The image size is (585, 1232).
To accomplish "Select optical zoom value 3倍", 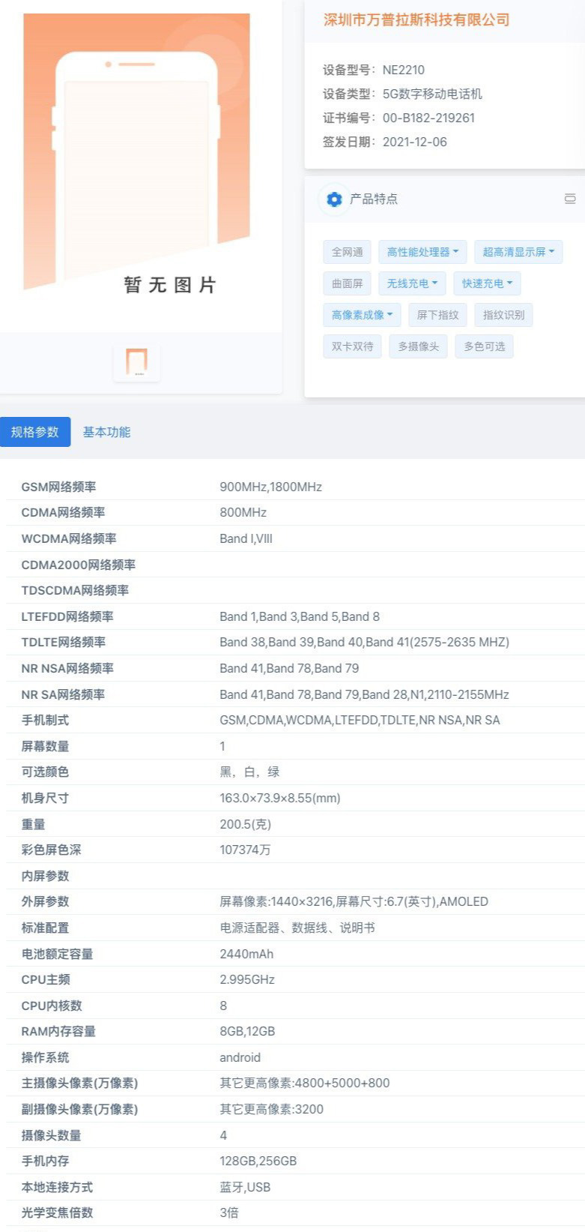I will [x=228, y=1213].
